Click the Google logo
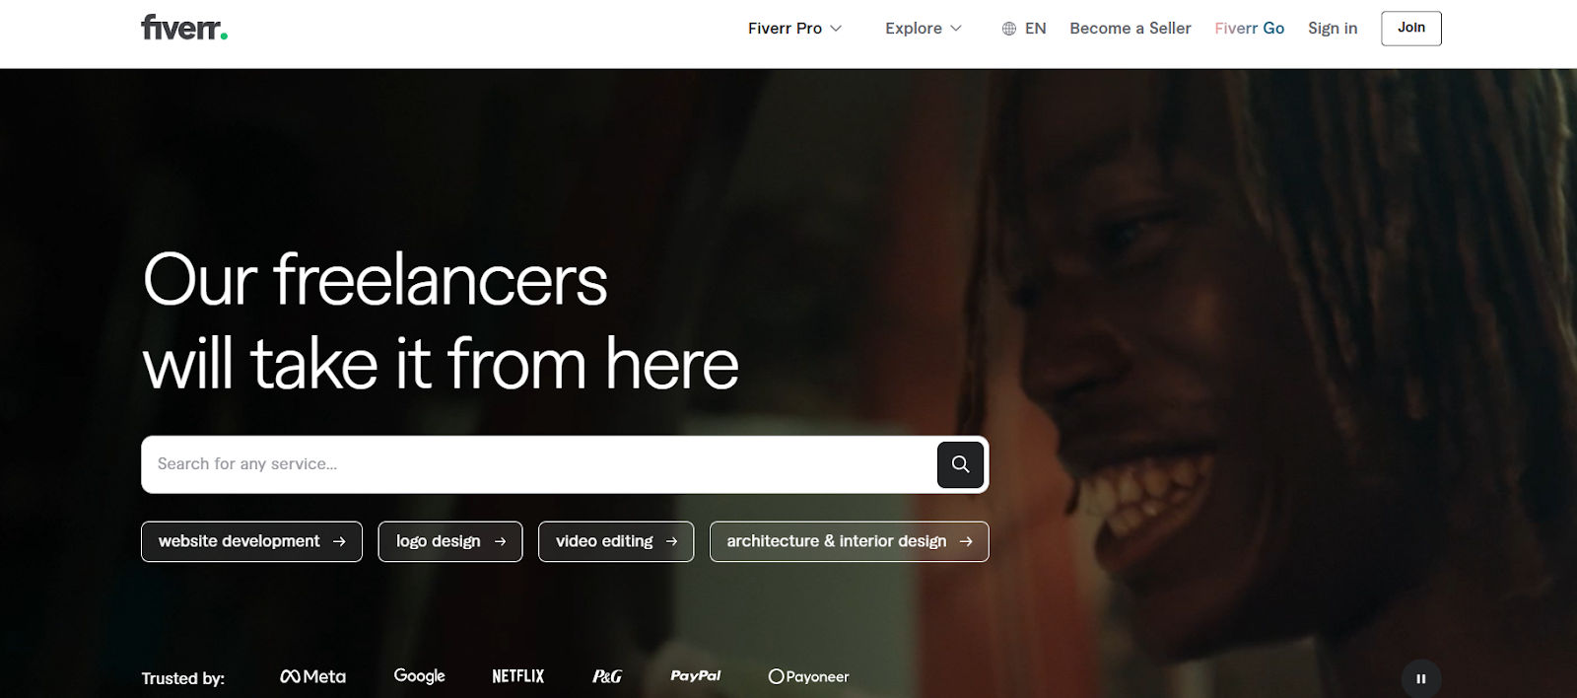This screenshot has height=698, width=1577. tap(419, 675)
